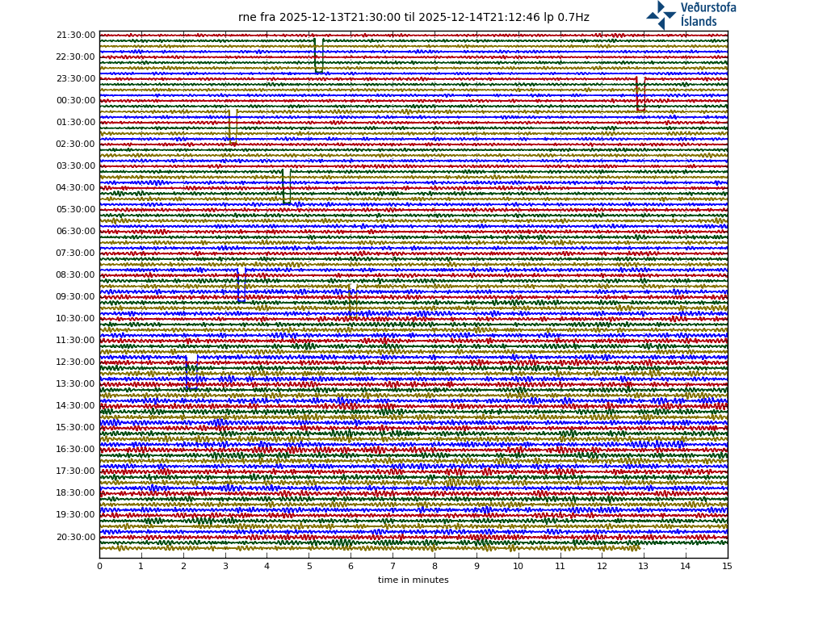827x620 pixels.
Task: Select the 12:30:00 row label
Action: pos(75,362)
